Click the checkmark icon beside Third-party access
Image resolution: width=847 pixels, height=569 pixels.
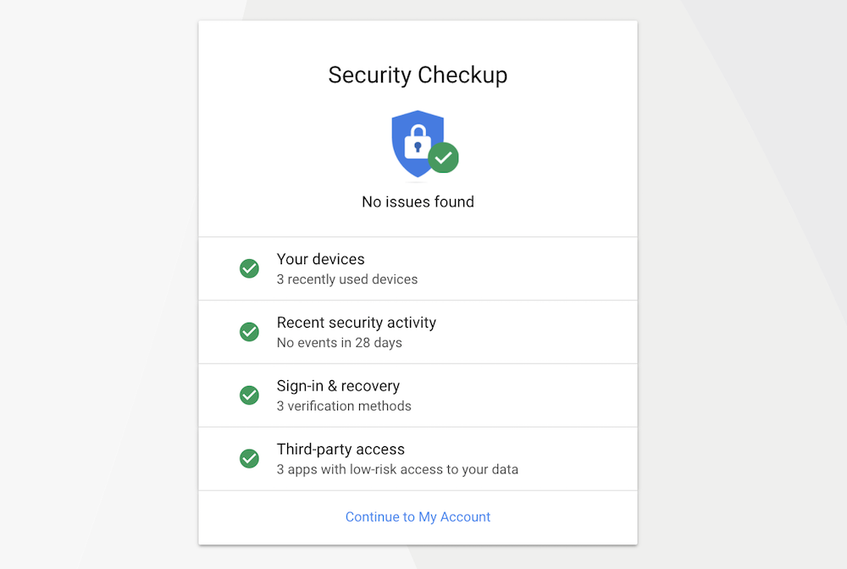249,458
